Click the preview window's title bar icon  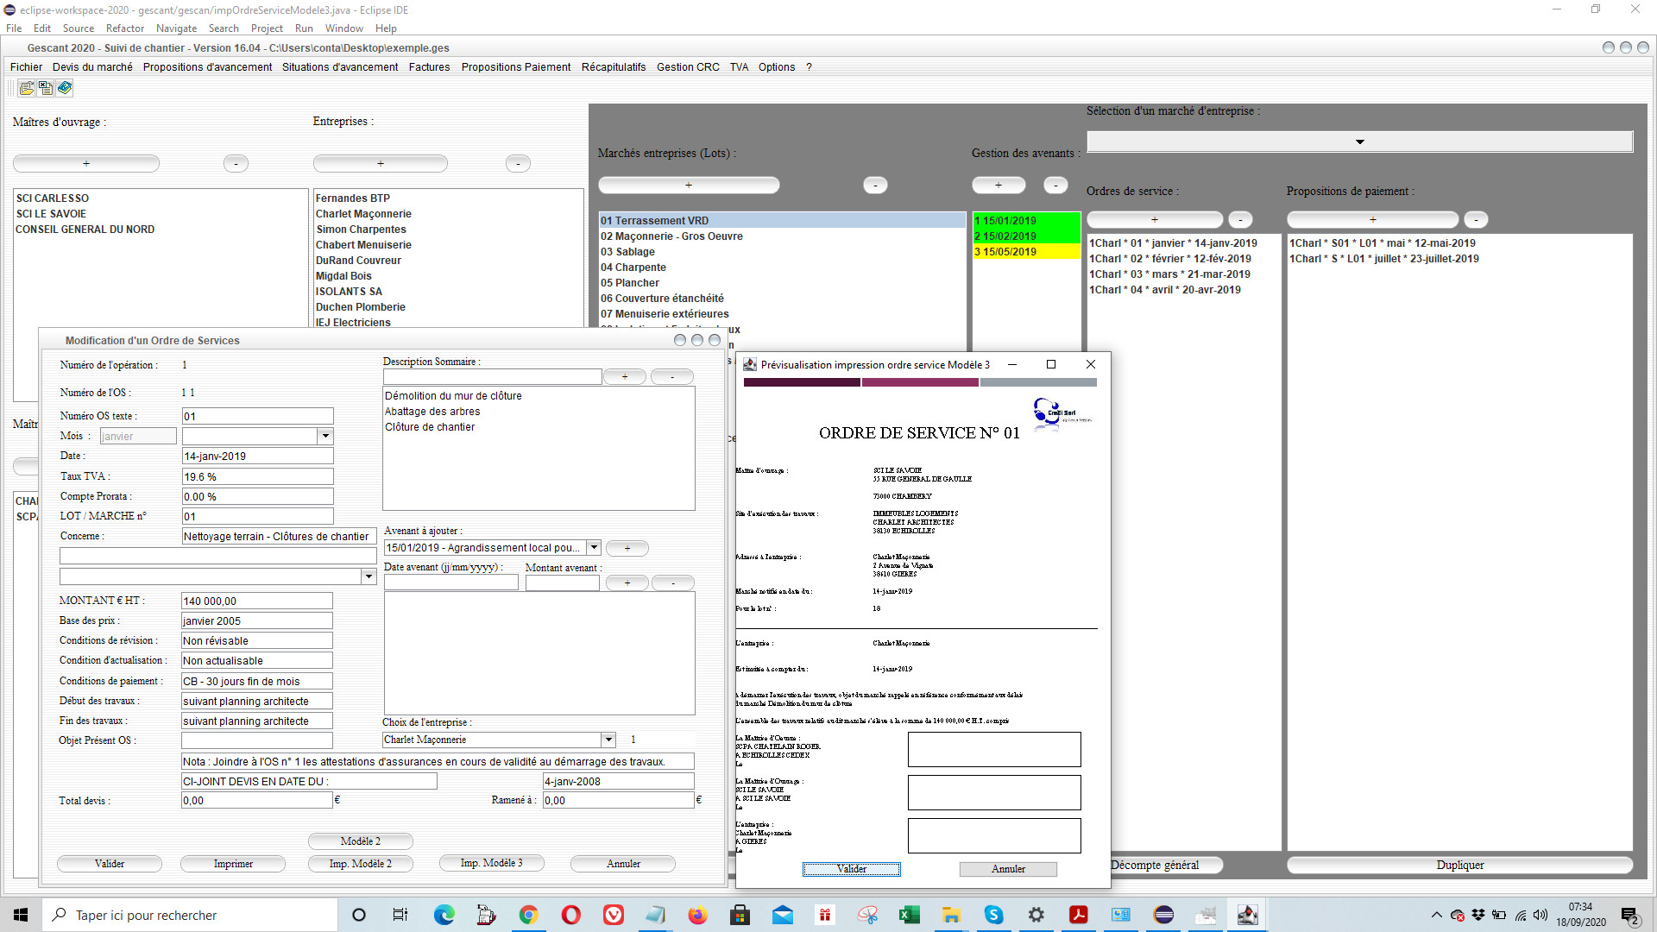750,365
